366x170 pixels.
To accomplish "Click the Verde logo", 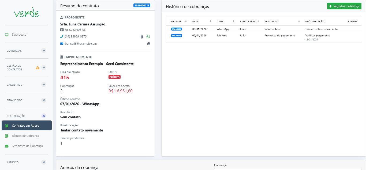I will click(x=27, y=13).
